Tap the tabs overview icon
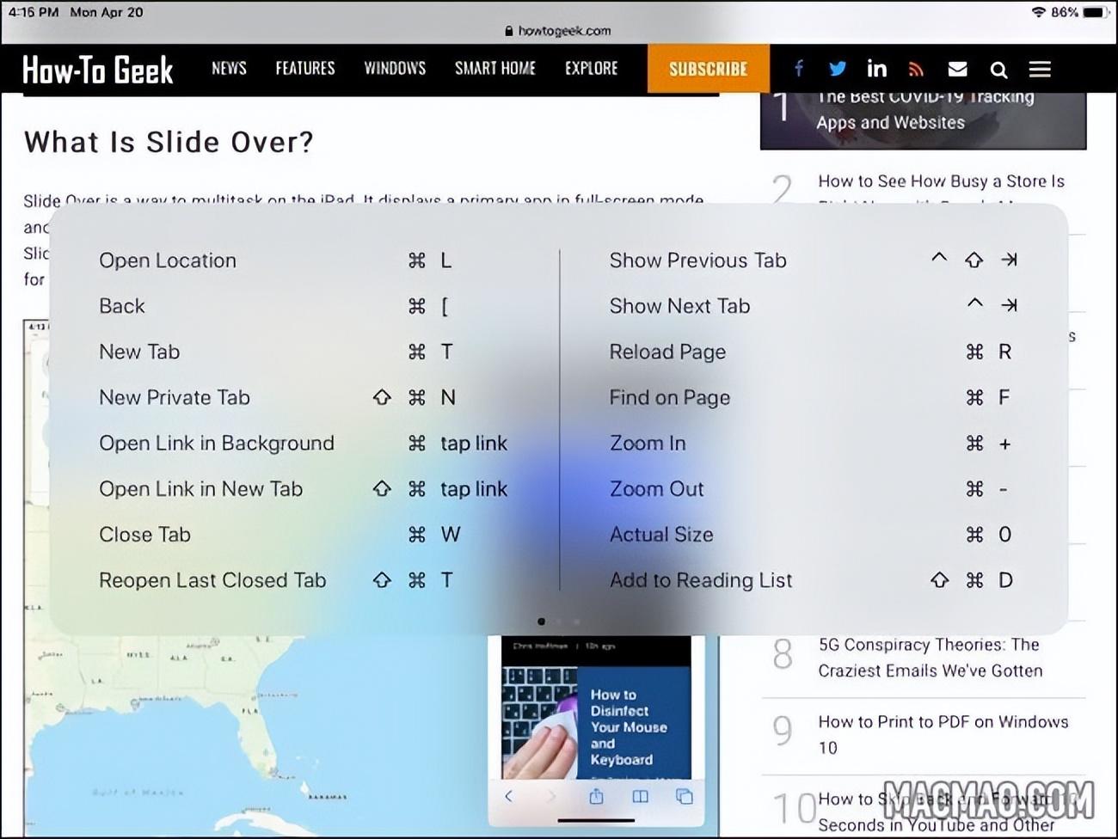 [685, 797]
